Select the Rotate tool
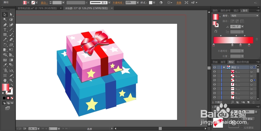Image resolution: width=261 pixels, height=131 pixels. pos(5,45)
